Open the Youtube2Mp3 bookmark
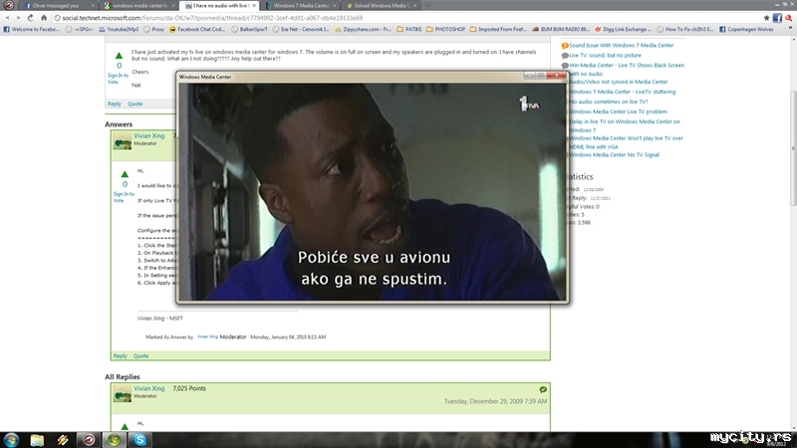 click(119, 30)
